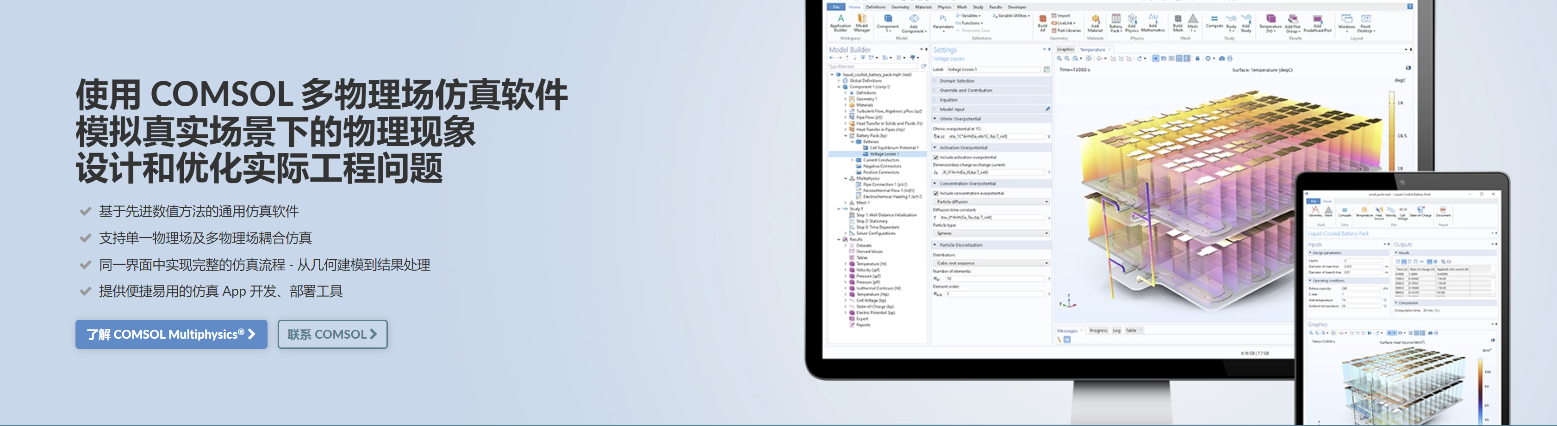Click the Model Builder filter text field
This screenshot has height=426, width=1557.
tap(873, 67)
